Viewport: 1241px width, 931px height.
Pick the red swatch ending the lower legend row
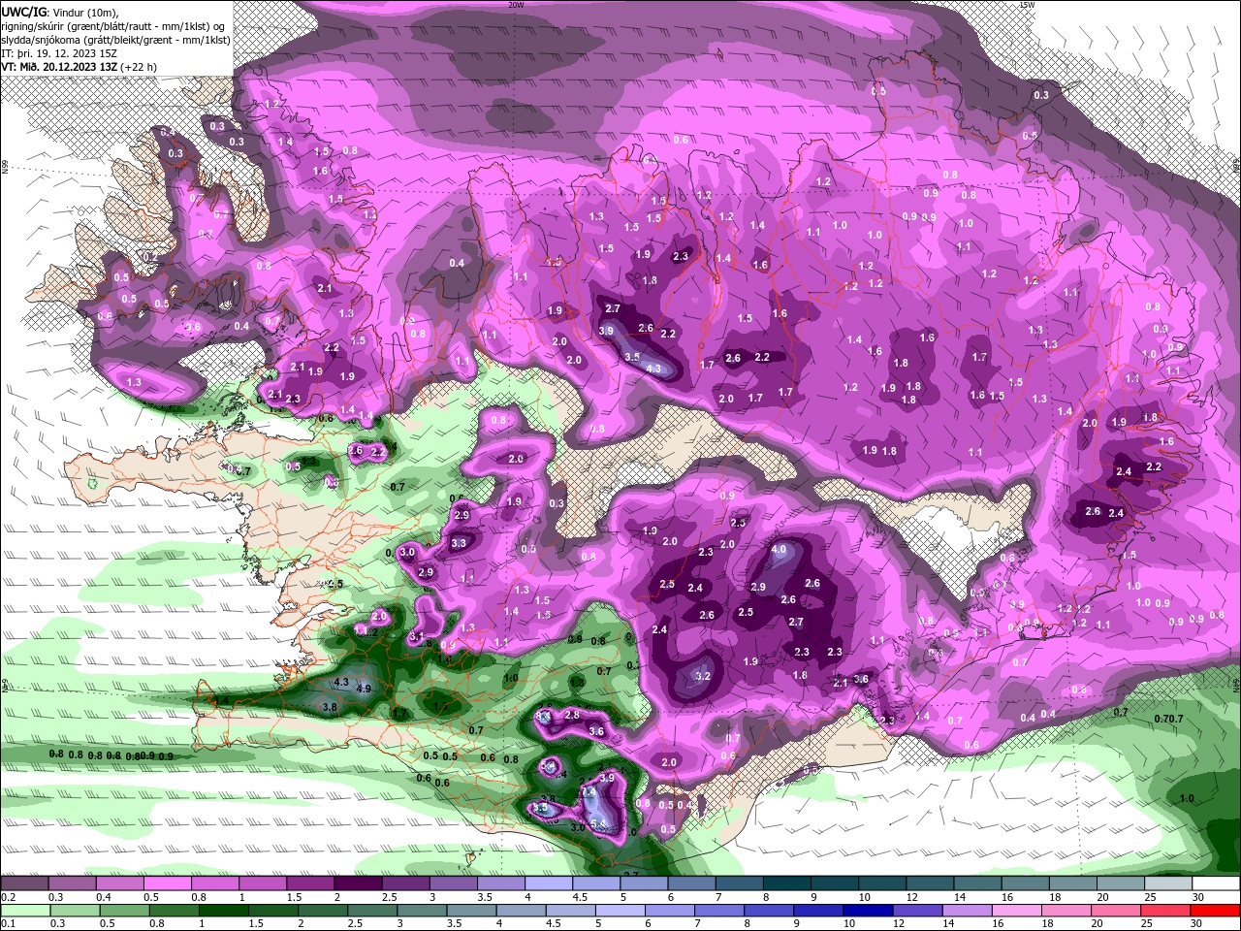(1216, 911)
